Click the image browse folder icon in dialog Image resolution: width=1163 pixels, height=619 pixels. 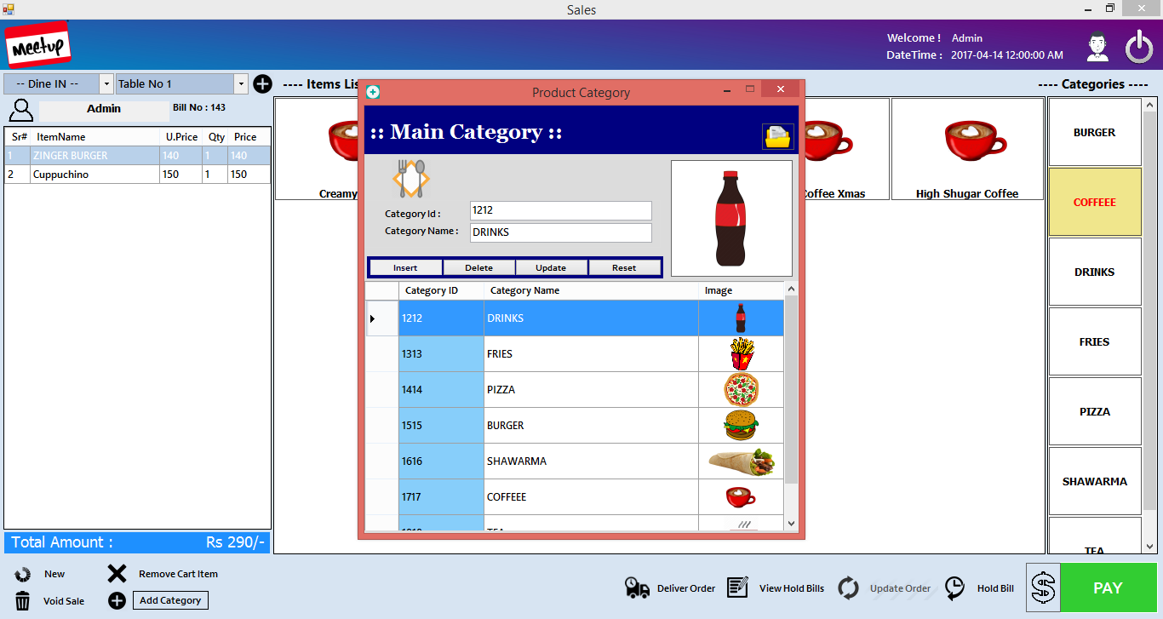tap(777, 136)
